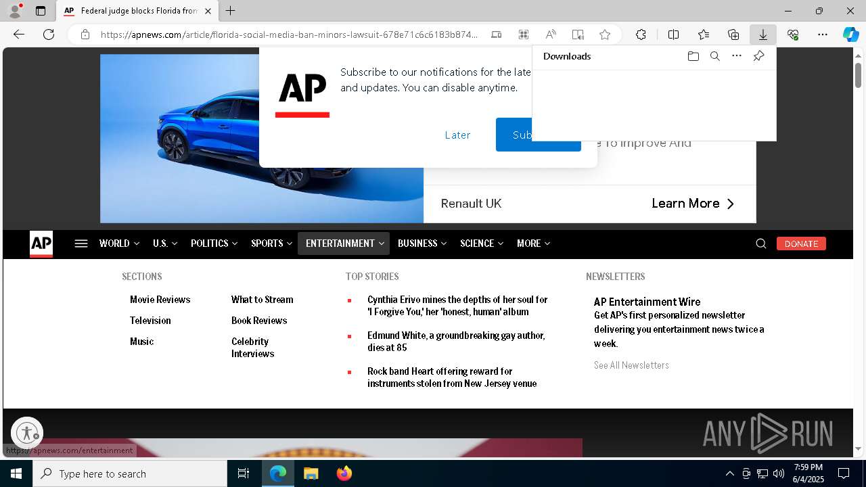Image resolution: width=866 pixels, height=487 pixels.
Task: Expand the U.S. menu
Action: tap(165, 243)
